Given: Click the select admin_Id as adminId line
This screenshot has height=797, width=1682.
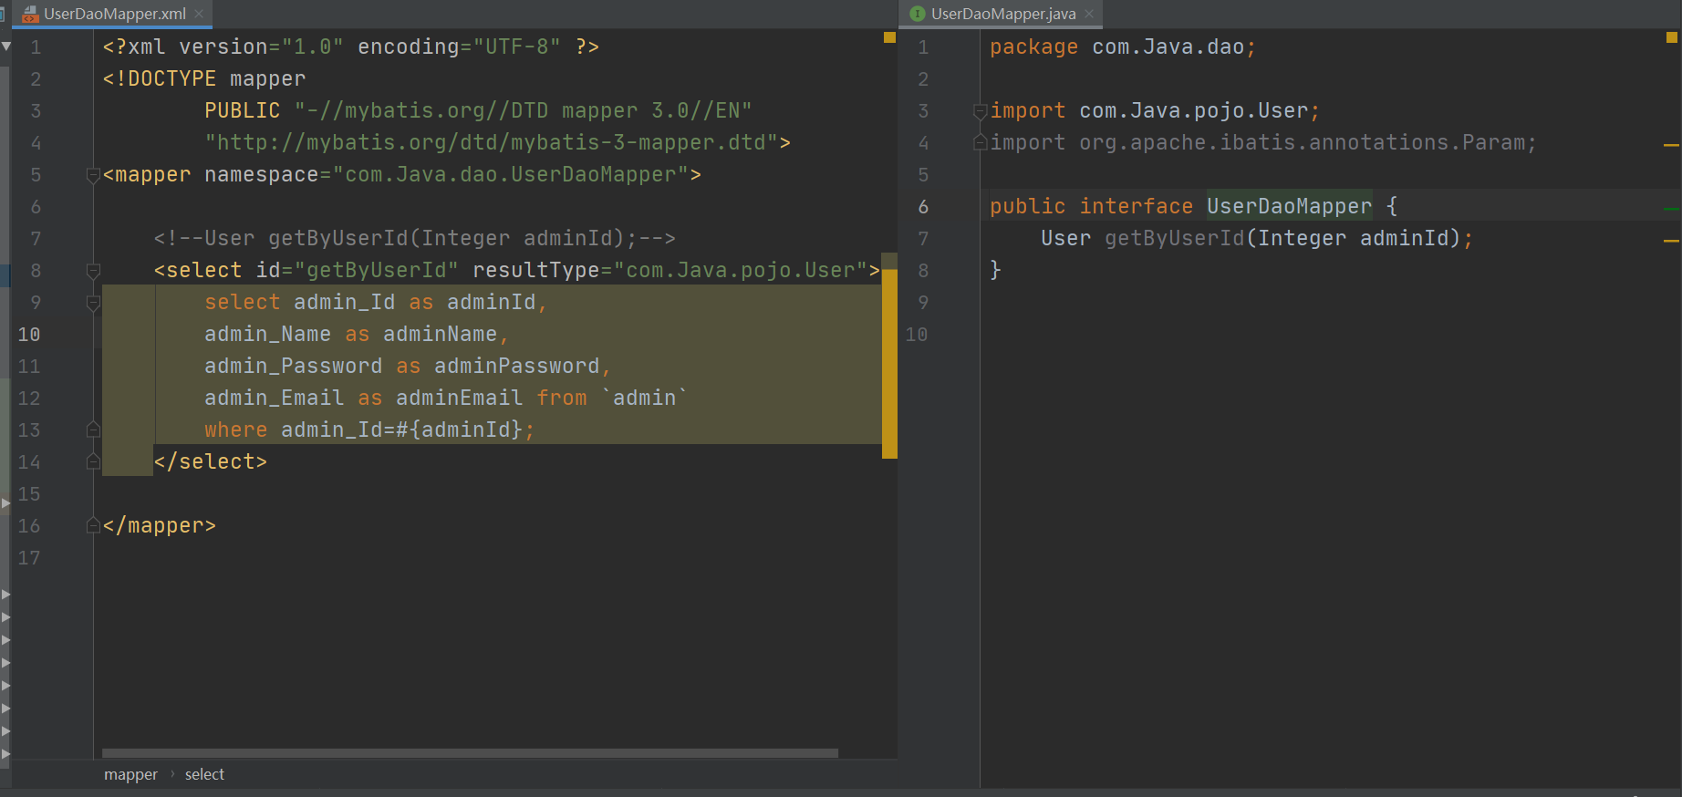Looking at the screenshot, I should click(x=376, y=302).
